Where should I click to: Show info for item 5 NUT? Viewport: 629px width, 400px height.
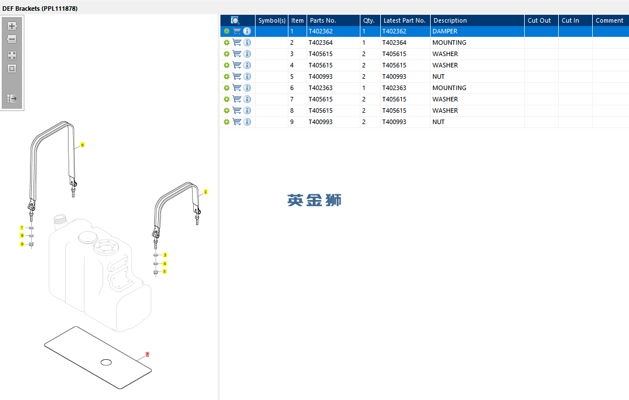[x=247, y=76]
